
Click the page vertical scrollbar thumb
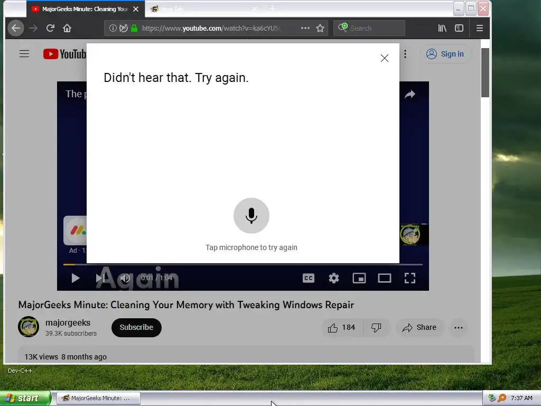[x=485, y=72]
